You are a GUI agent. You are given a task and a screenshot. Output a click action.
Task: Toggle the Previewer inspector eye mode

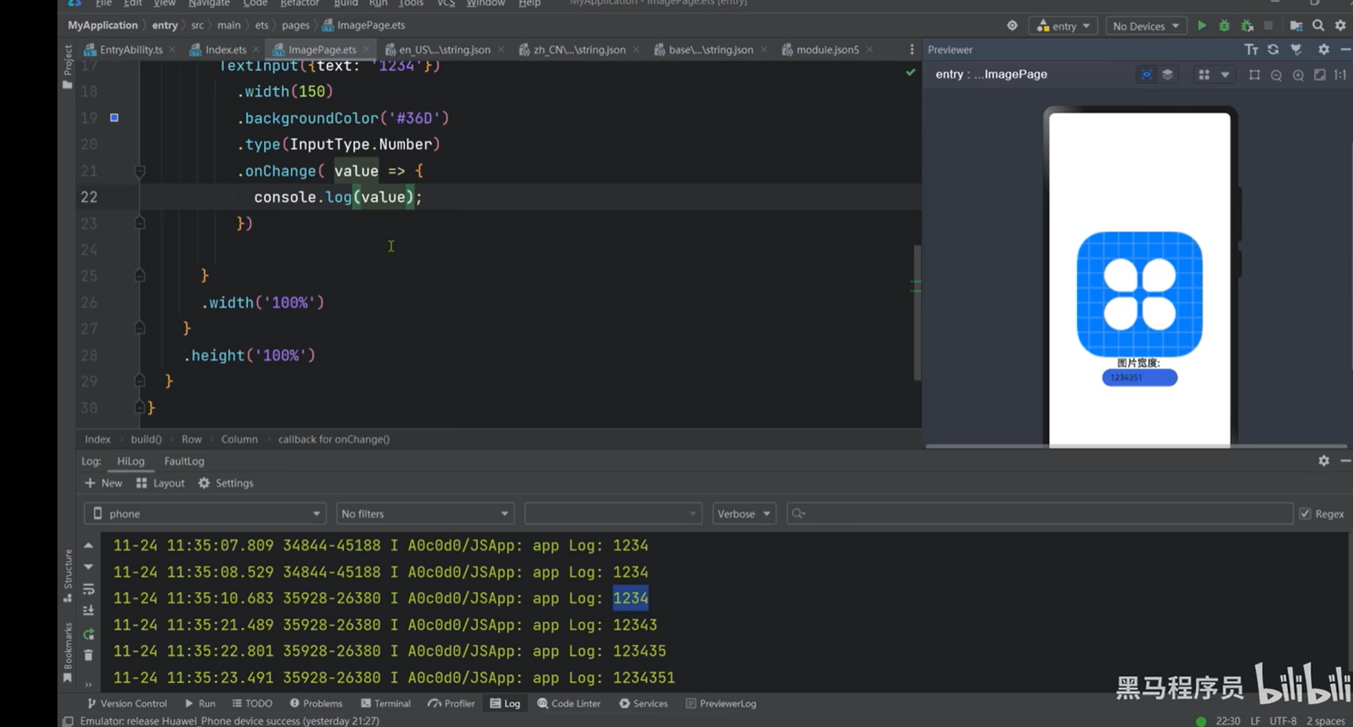[1146, 75]
